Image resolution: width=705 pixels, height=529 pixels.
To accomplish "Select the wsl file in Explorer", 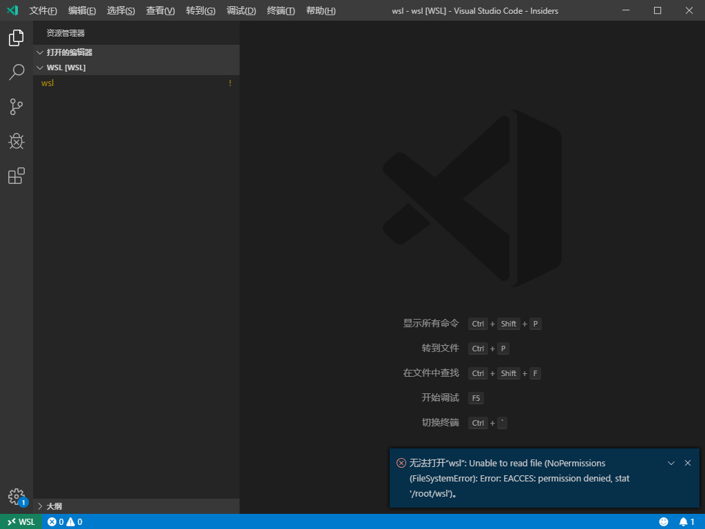I will click(47, 83).
